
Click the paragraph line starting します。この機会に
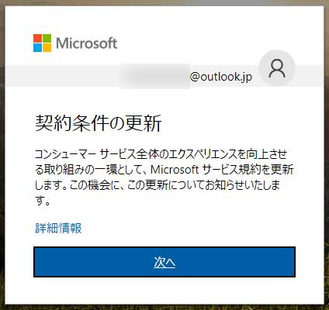[x=158, y=185]
